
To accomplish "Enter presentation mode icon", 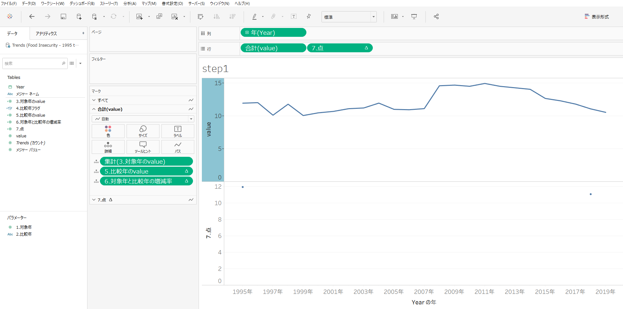I will 414,16.
